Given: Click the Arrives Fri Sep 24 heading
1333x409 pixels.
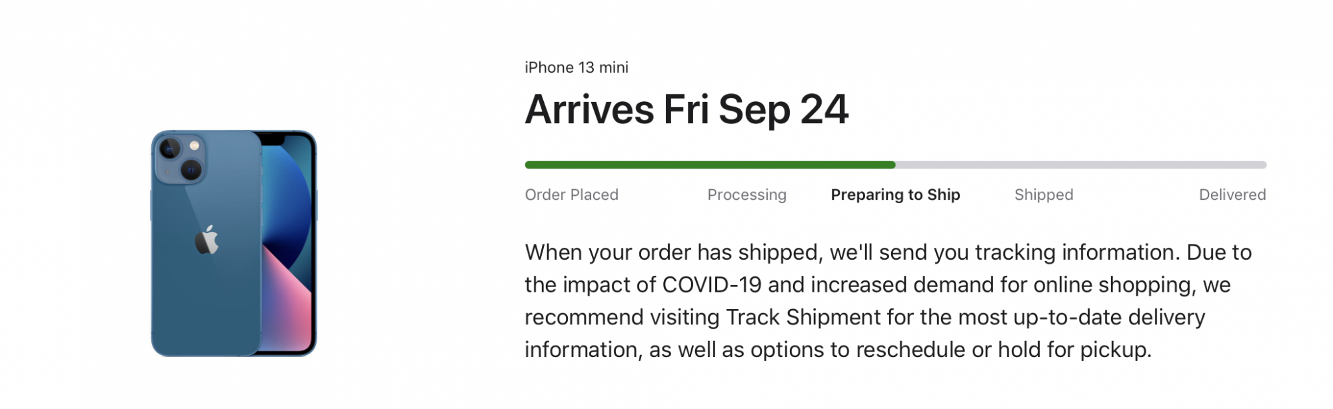Looking at the screenshot, I should tap(686, 109).
